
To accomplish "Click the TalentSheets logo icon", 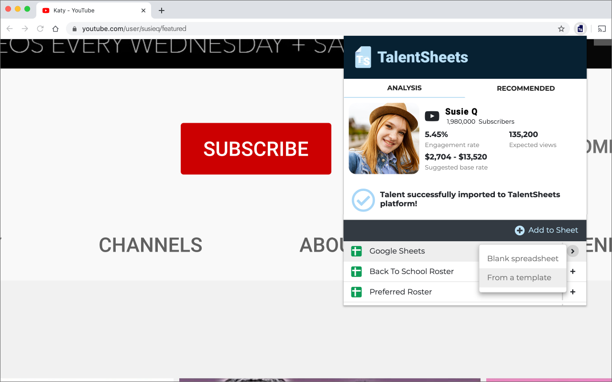I will pos(363,57).
